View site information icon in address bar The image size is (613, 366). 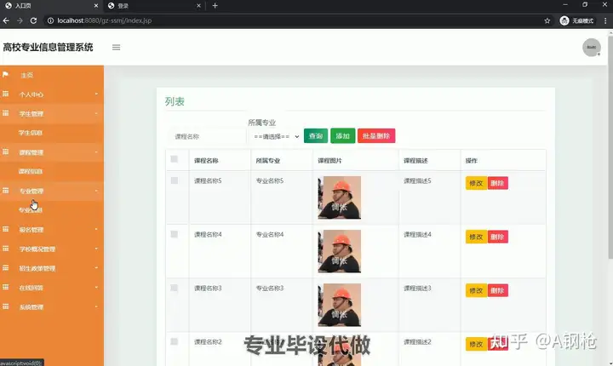(x=50, y=20)
